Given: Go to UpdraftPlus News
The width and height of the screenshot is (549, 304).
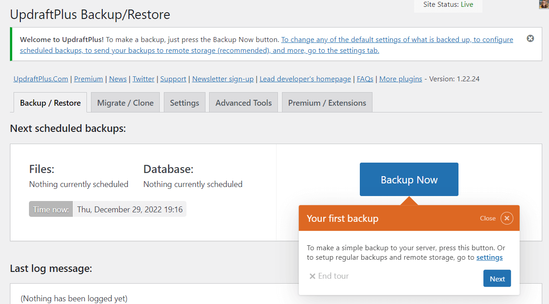Looking at the screenshot, I should click(x=118, y=79).
